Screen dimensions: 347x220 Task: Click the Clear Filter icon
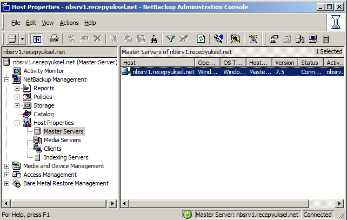click(x=184, y=39)
